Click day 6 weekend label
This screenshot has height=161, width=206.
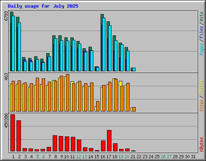[43, 157]
